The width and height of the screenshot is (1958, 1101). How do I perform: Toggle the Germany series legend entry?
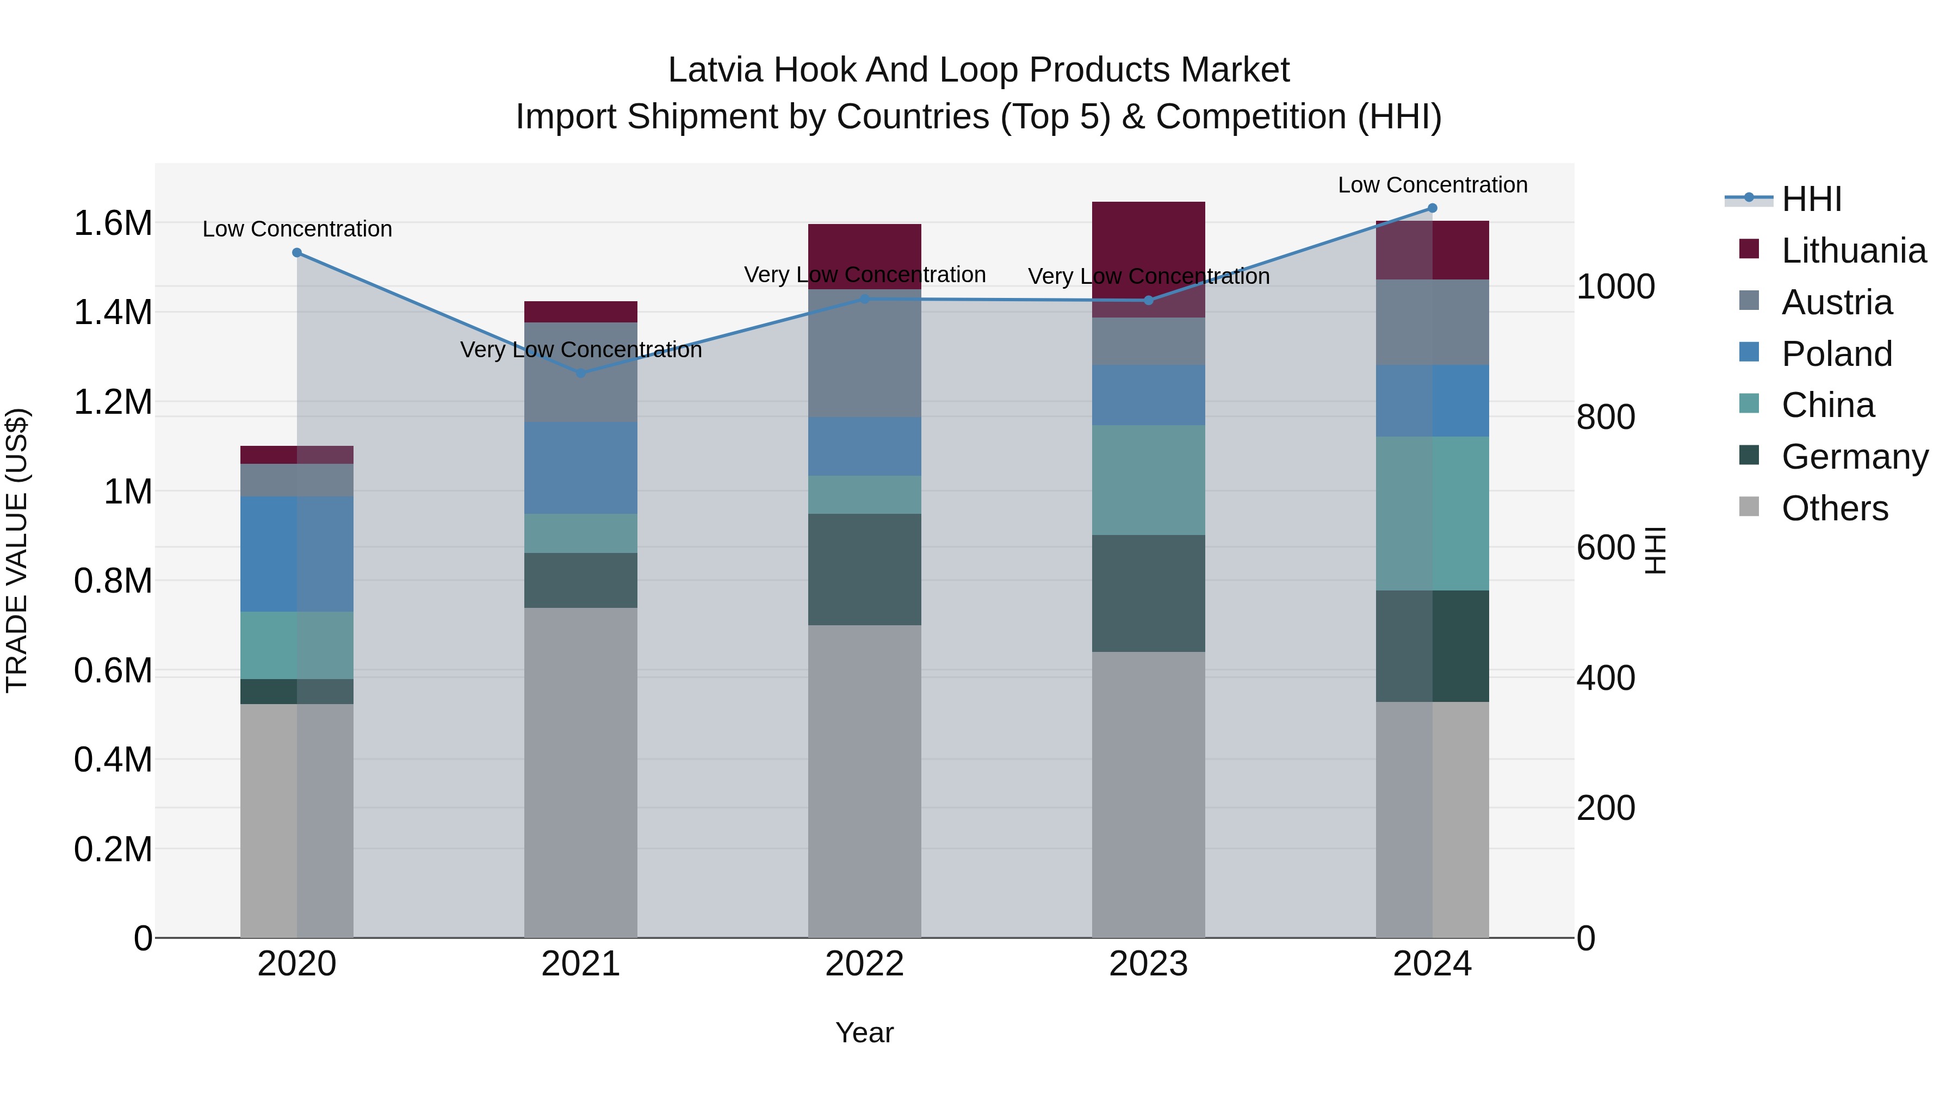point(1833,457)
